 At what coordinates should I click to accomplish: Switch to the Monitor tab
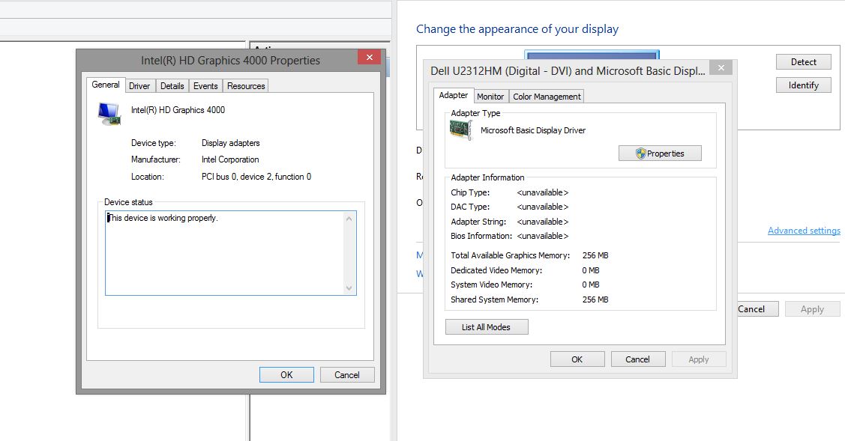[490, 97]
